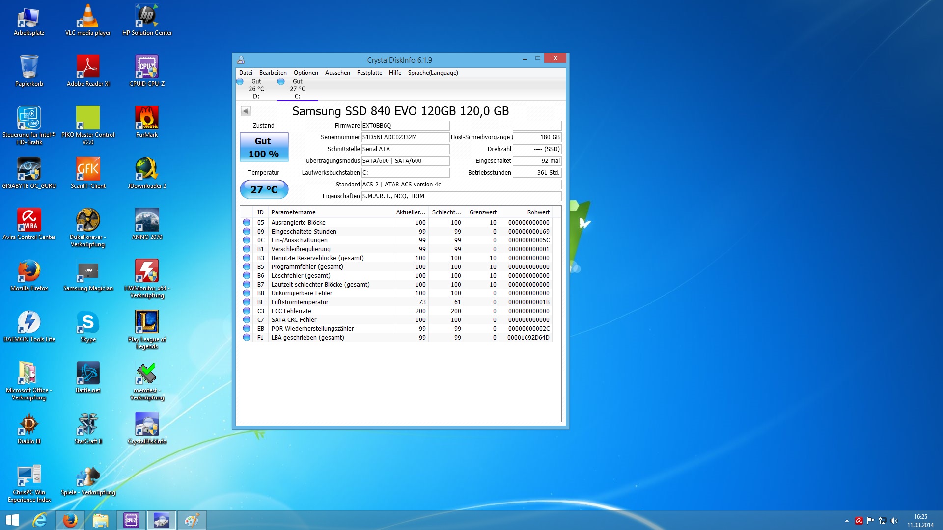Viewport: 943px width, 530px height.
Task: Select the D: drive status tab
Action: [256, 89]
